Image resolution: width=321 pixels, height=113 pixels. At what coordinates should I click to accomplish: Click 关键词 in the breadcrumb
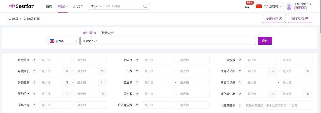(x=13, y=19)
